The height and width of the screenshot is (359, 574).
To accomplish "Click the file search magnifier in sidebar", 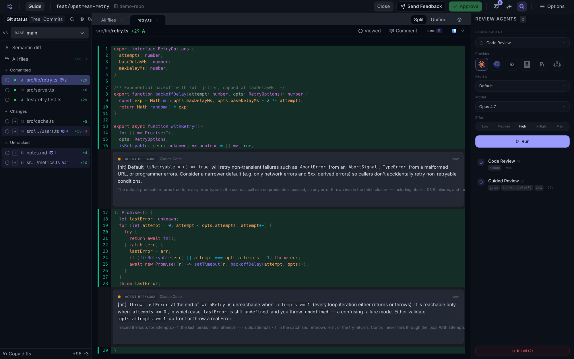I will tap(72, 19).
